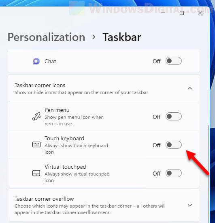Click the 'Virtual touchpad' label
215x223 pixels.
(65, 167)
